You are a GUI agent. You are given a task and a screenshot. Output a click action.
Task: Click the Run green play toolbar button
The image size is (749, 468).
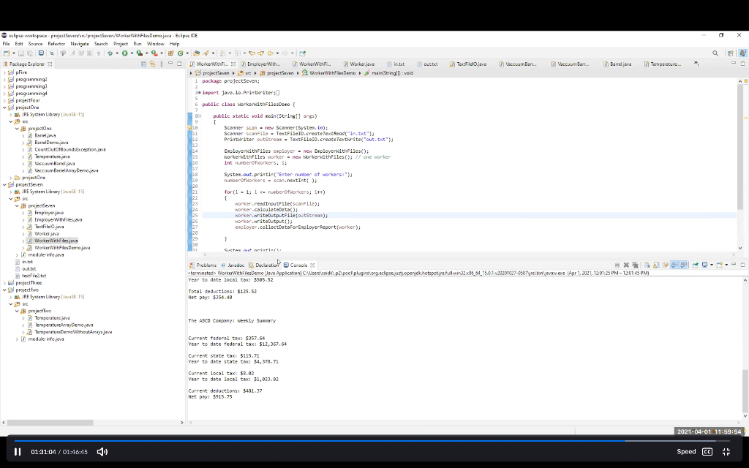[124, 53]
